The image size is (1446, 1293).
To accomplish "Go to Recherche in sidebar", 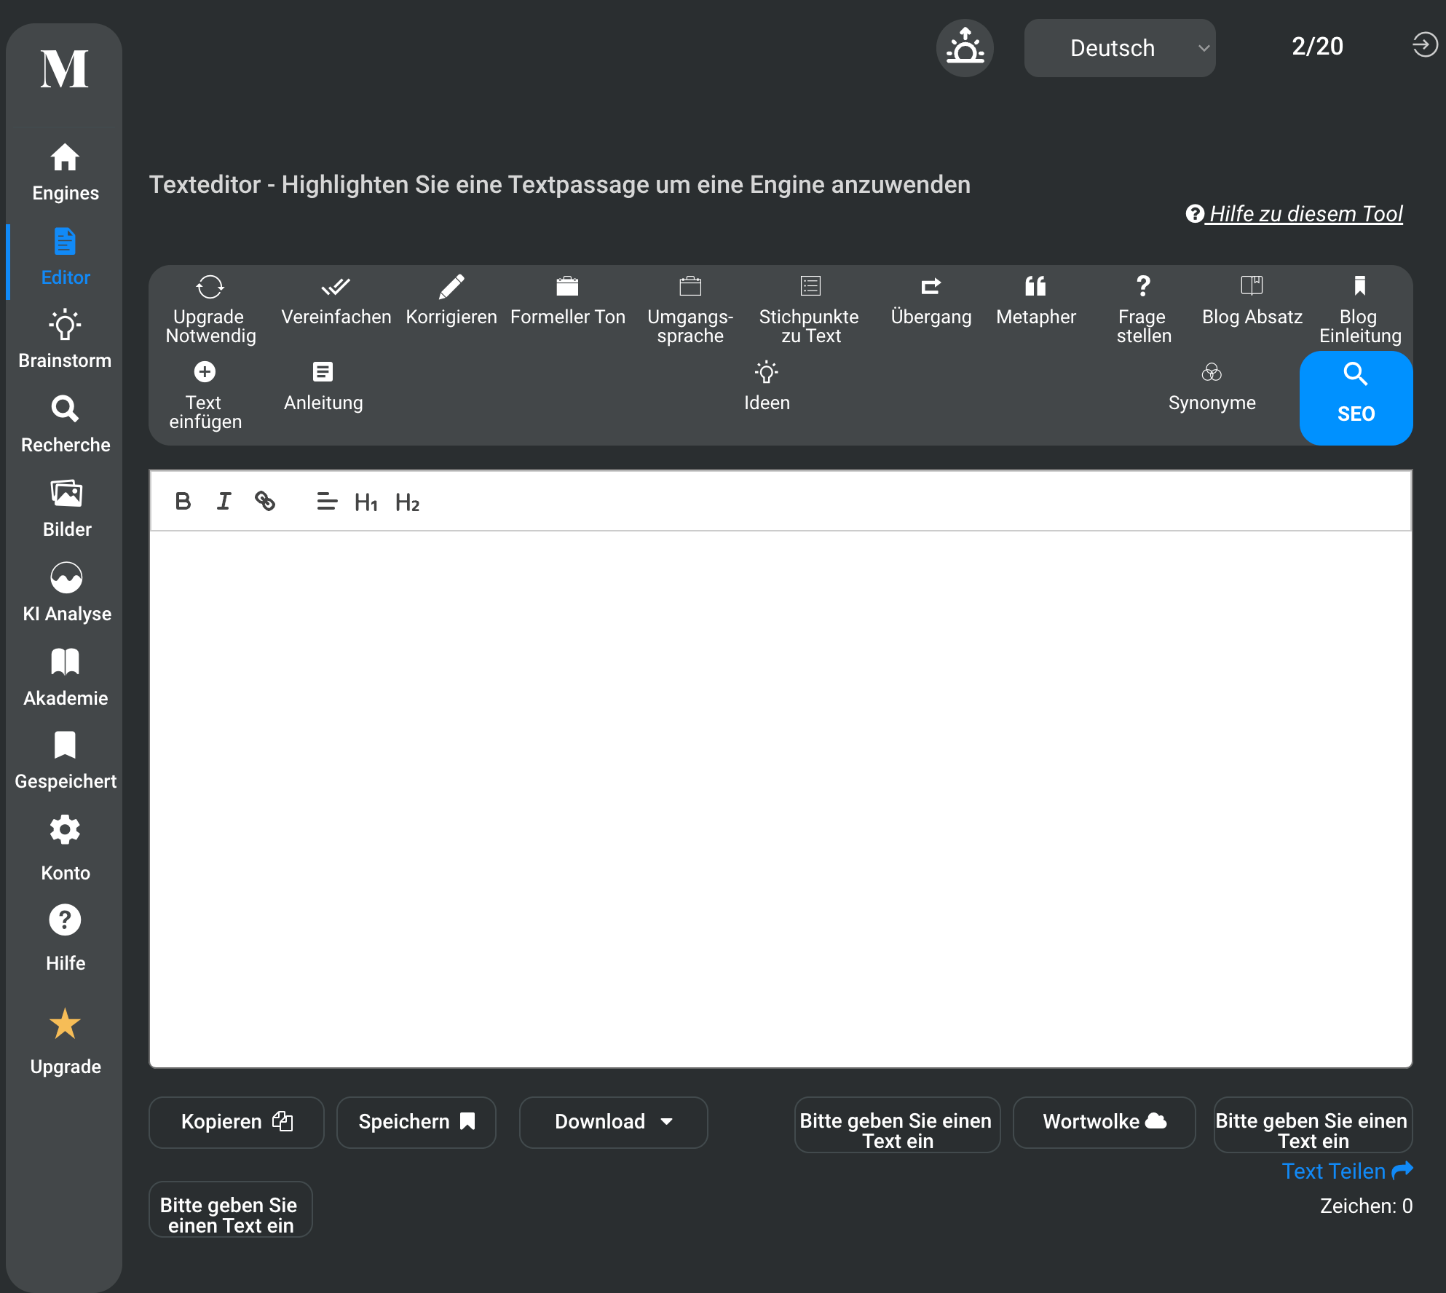I will 65,424.
